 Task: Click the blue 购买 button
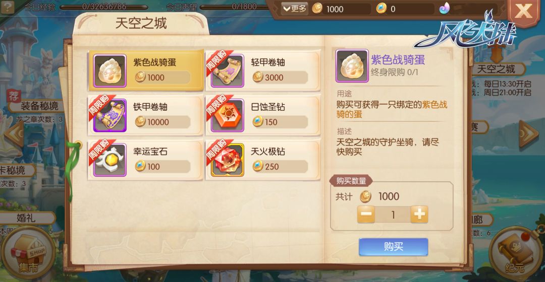(x=393, y=247)
